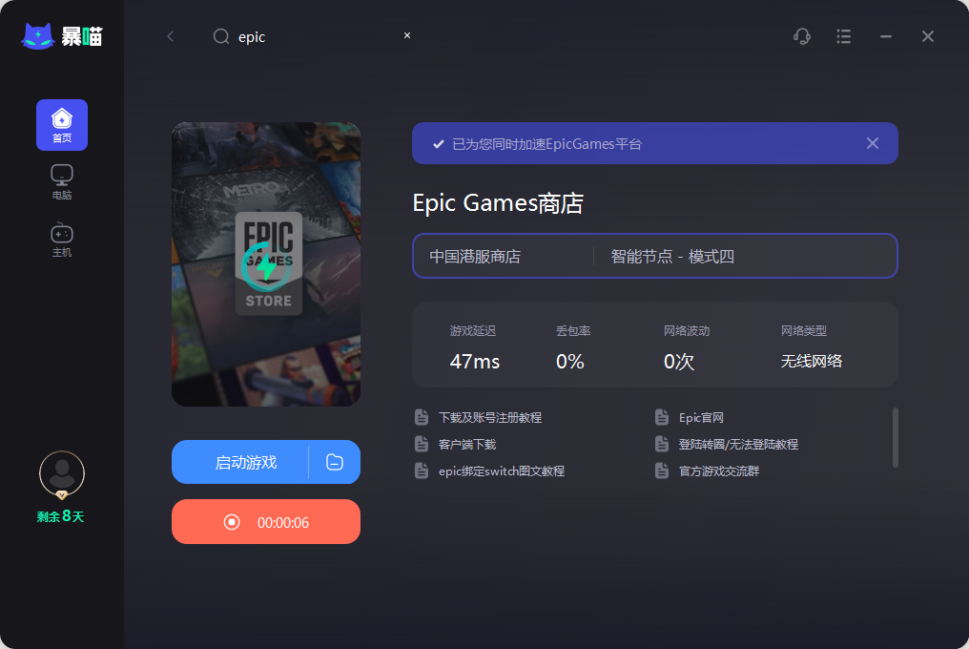Click the Epic Games商店 title
The image size is (969, 649).
(498, 203)
